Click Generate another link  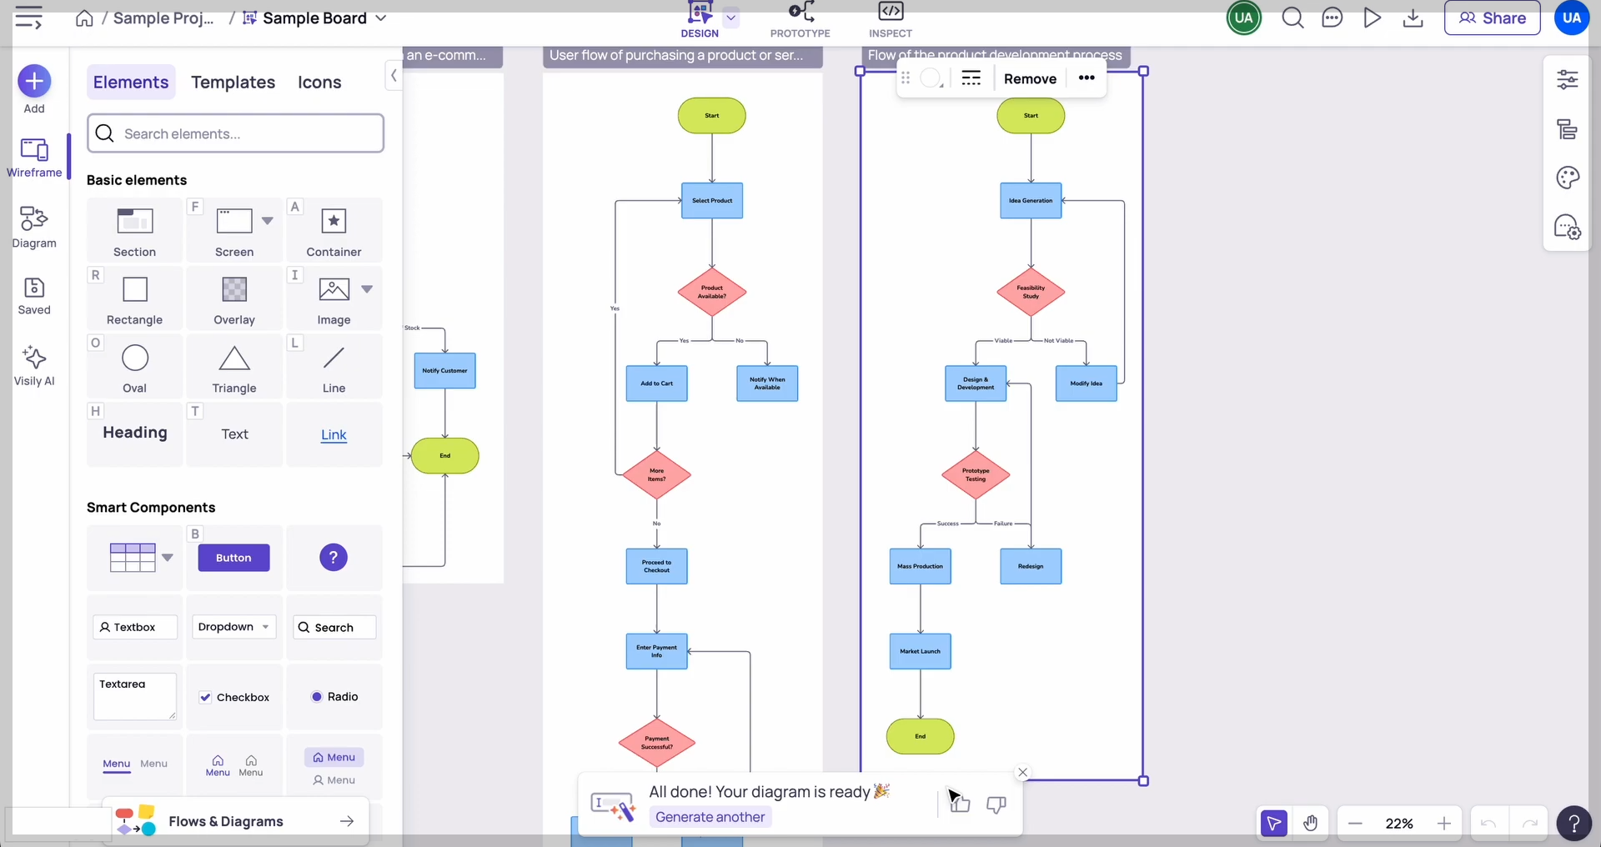tap(710, 817)
